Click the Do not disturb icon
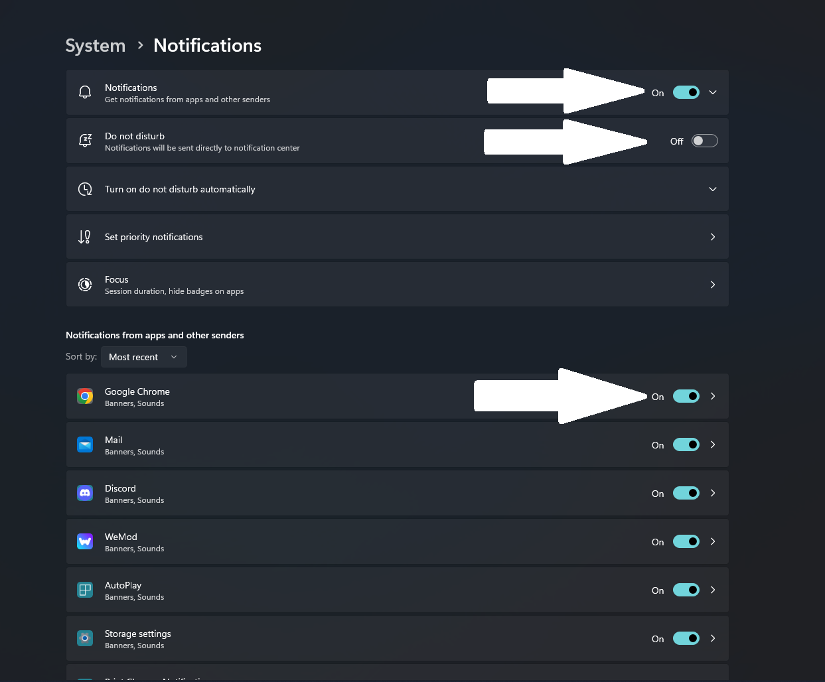 coord(84,140)
